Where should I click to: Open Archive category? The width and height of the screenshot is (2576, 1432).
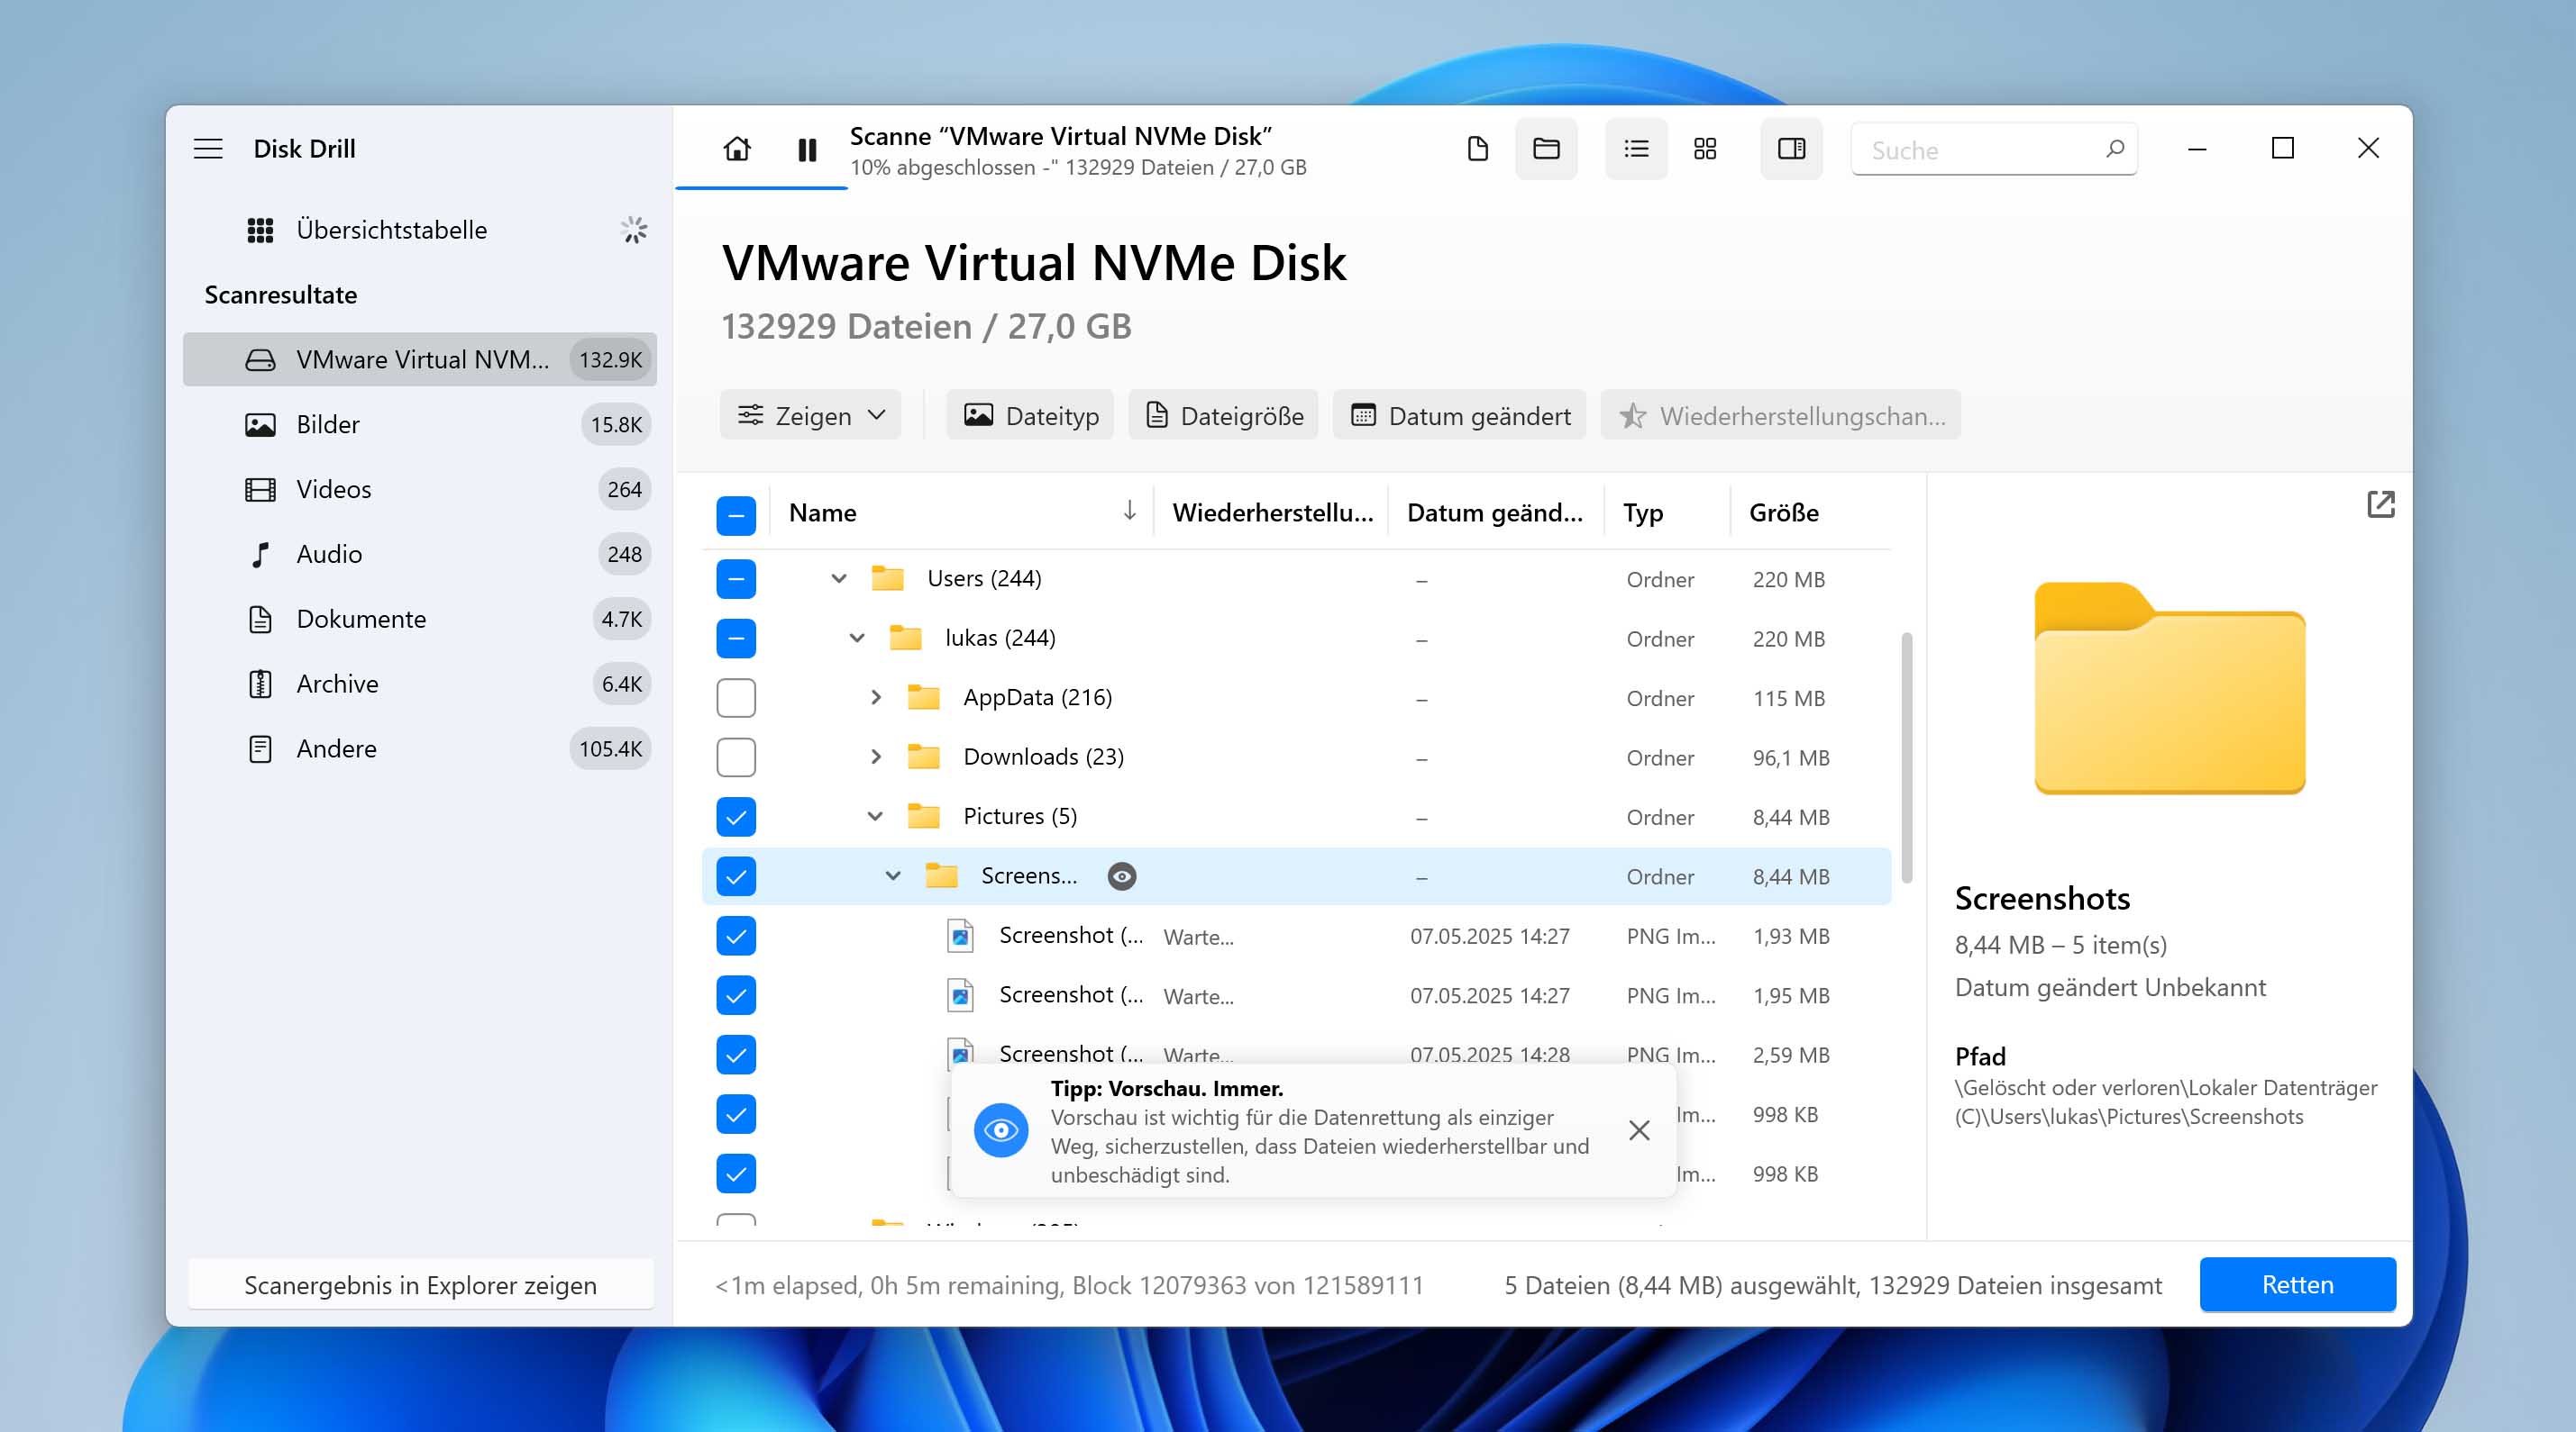pyautogui.click(x=420, y=684)
